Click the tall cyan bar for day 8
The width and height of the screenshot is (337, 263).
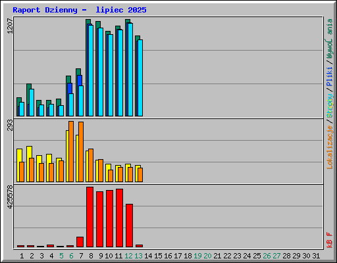91,70
